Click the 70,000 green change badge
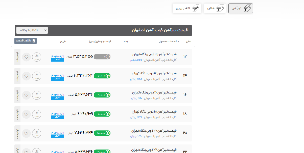 coord(102,76)
